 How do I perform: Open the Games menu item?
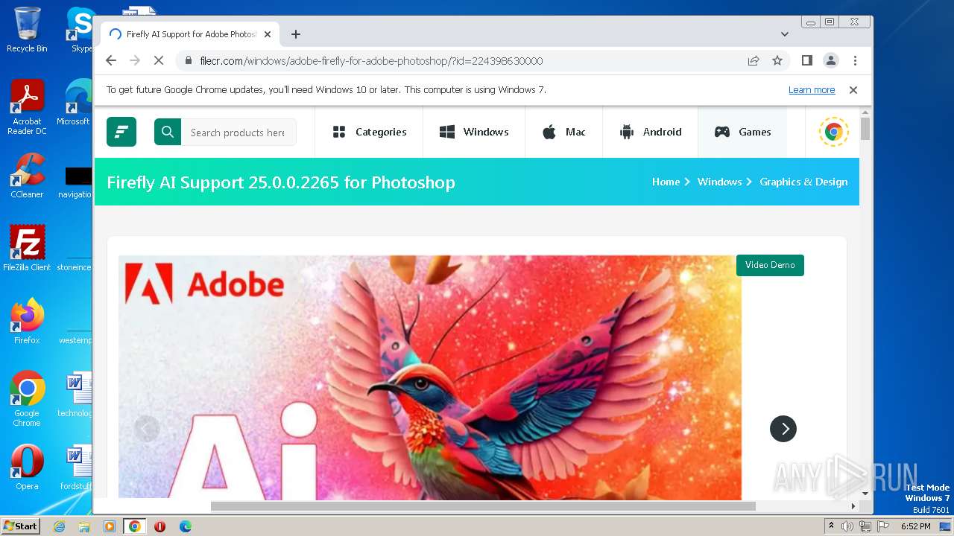click(742, 132)
